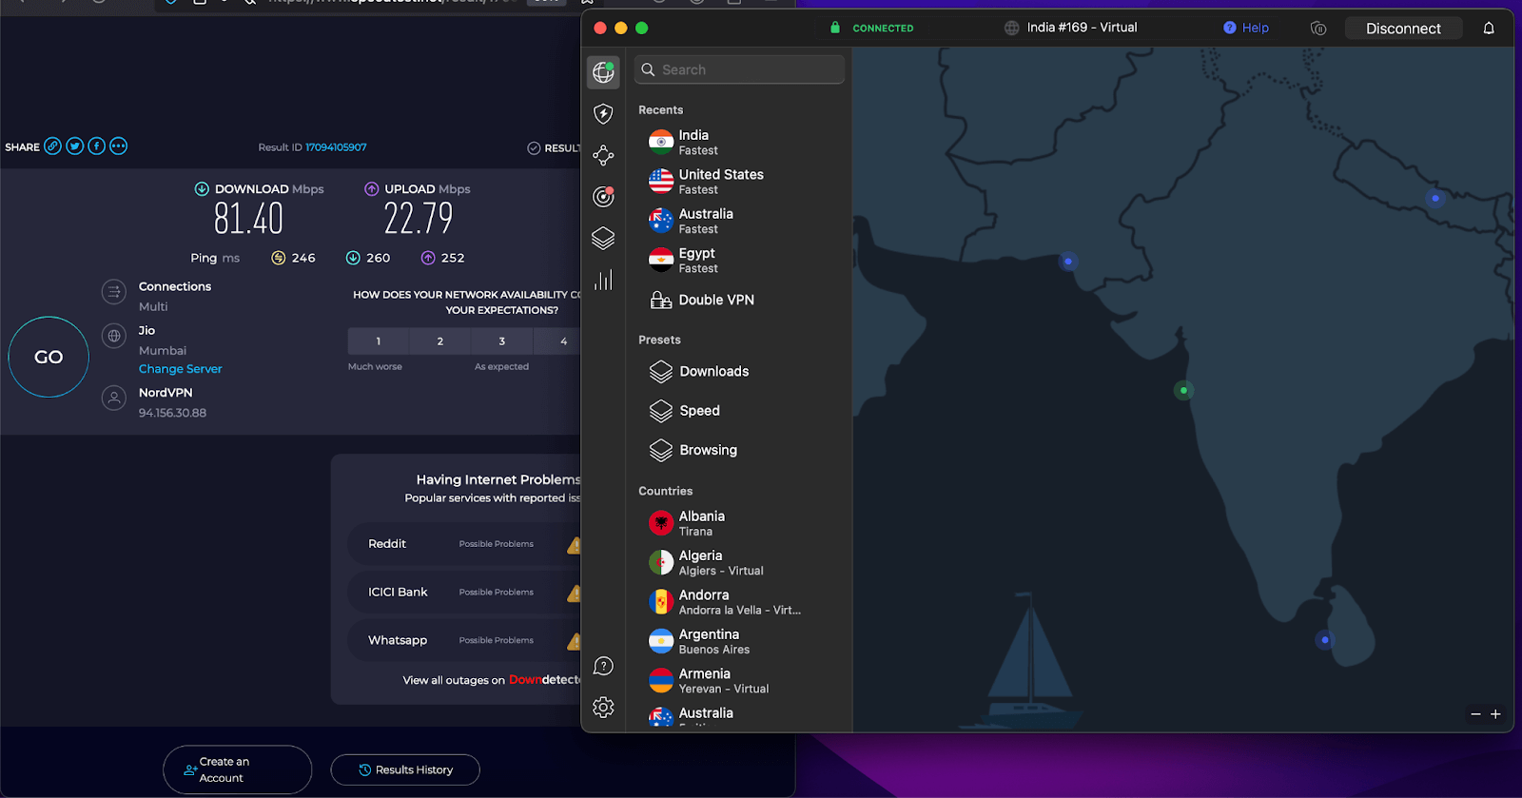
Task: Click the server search field
Action: (x=739, y=69)
